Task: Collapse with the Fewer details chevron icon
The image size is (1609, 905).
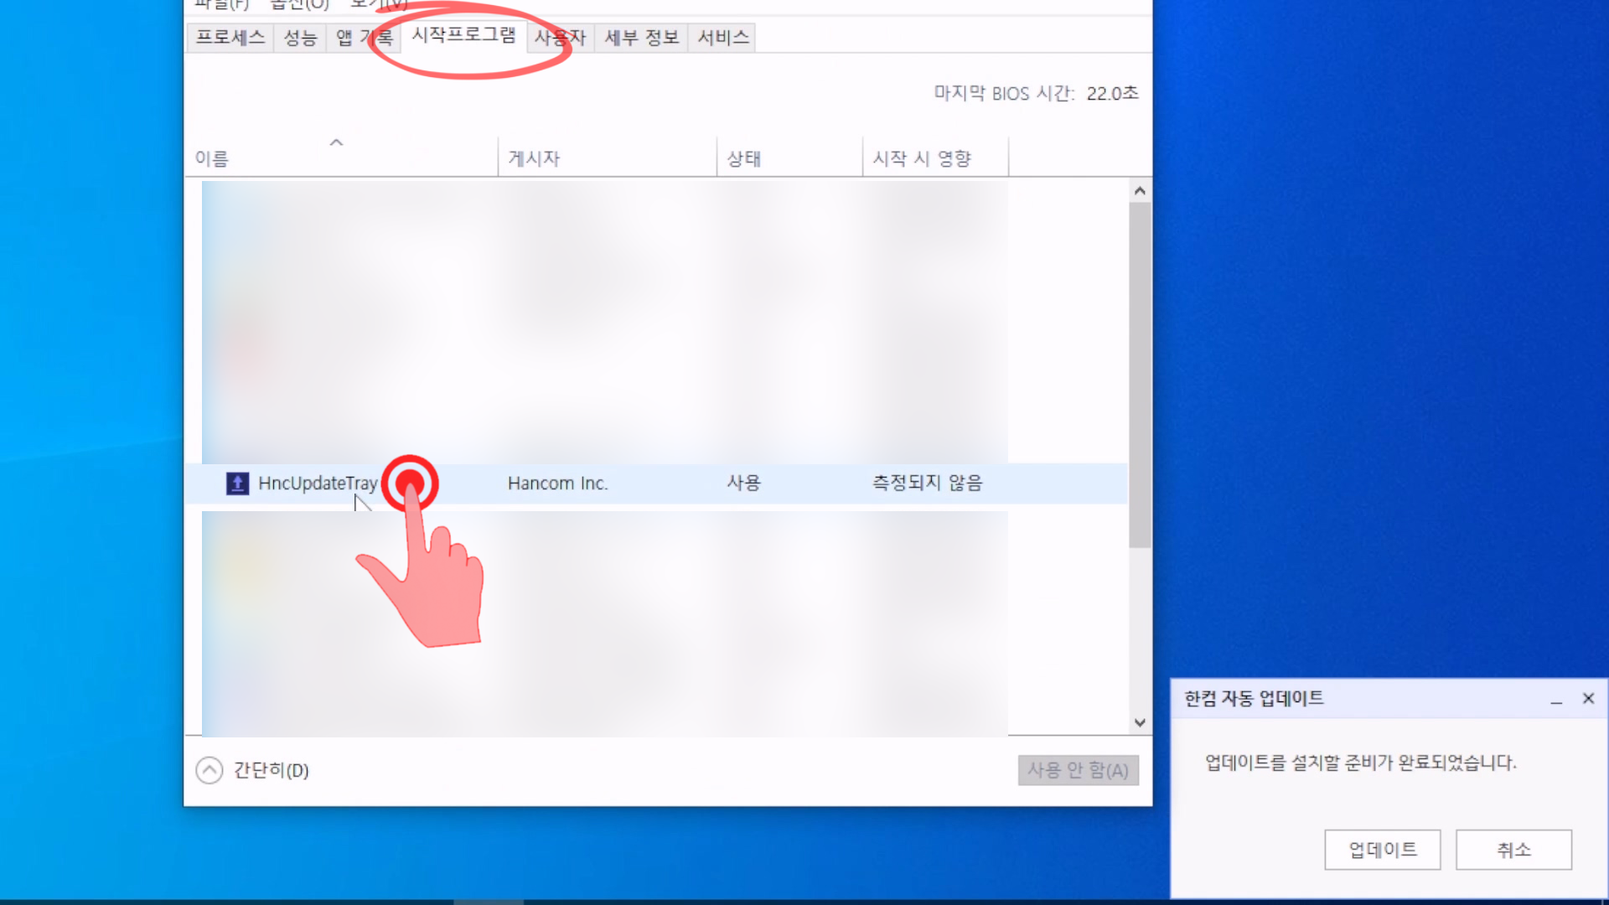Action: pos(210,770)
